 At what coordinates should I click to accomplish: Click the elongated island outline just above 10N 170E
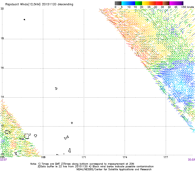(70, 150)
